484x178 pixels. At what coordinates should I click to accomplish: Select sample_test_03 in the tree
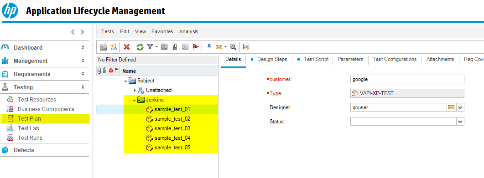click(x=172, y=128)
